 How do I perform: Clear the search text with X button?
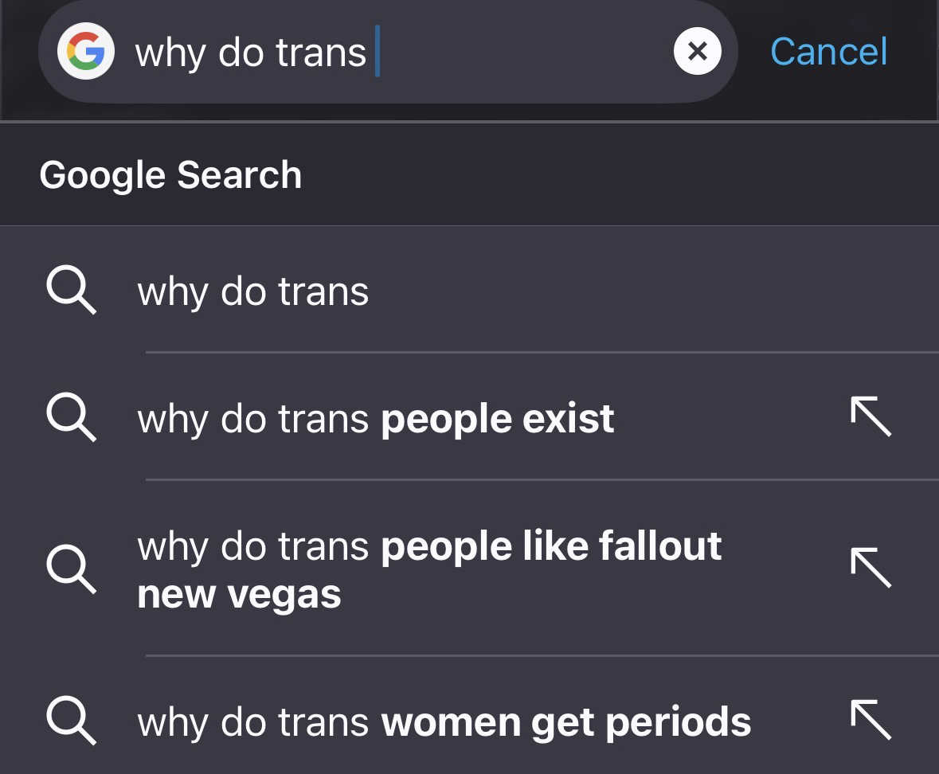(697, 52)
